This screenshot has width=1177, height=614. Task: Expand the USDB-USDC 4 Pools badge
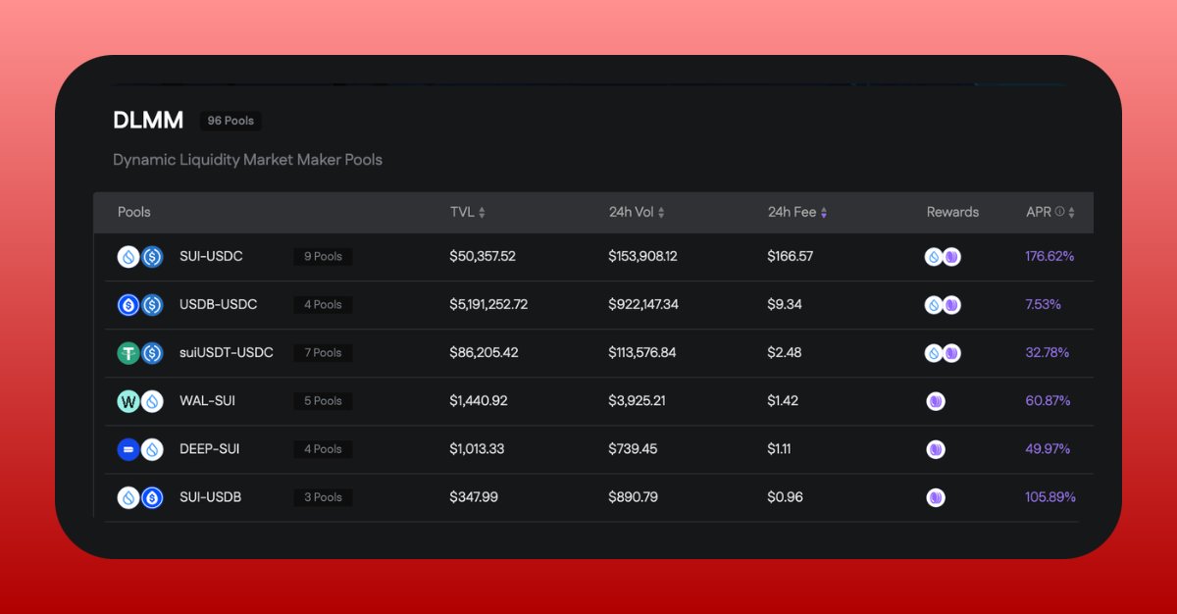(323, 305)
